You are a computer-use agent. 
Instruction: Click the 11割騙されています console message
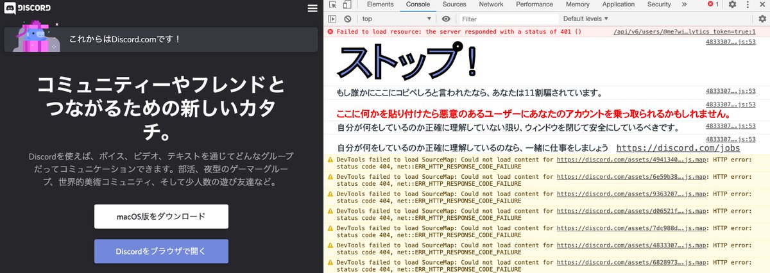[x=469, y=93]
